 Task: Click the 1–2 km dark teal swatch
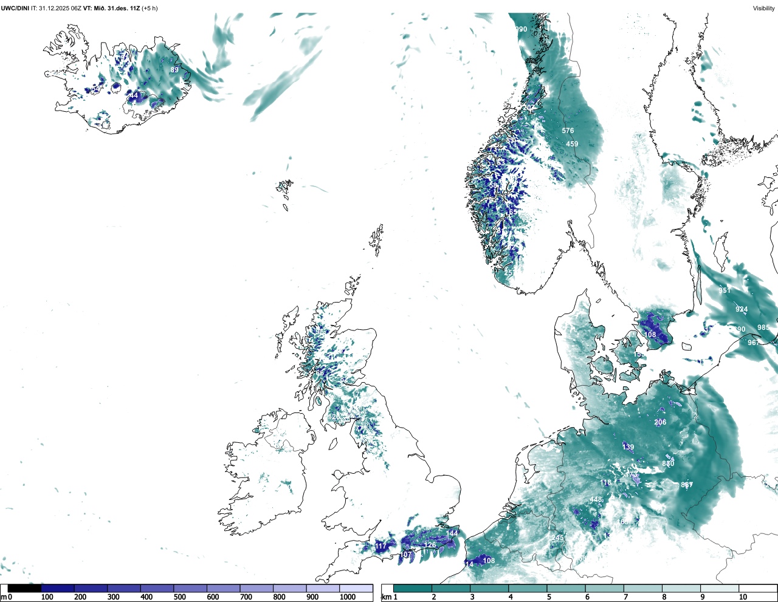(413, 588)
